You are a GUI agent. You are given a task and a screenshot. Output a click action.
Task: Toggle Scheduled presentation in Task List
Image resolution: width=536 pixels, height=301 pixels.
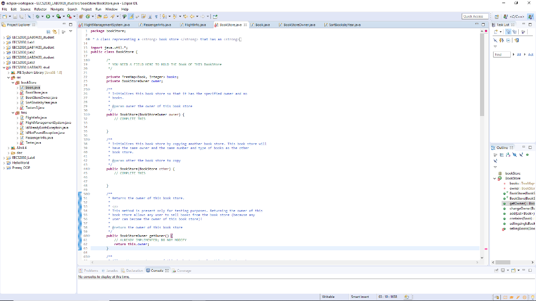515,32
